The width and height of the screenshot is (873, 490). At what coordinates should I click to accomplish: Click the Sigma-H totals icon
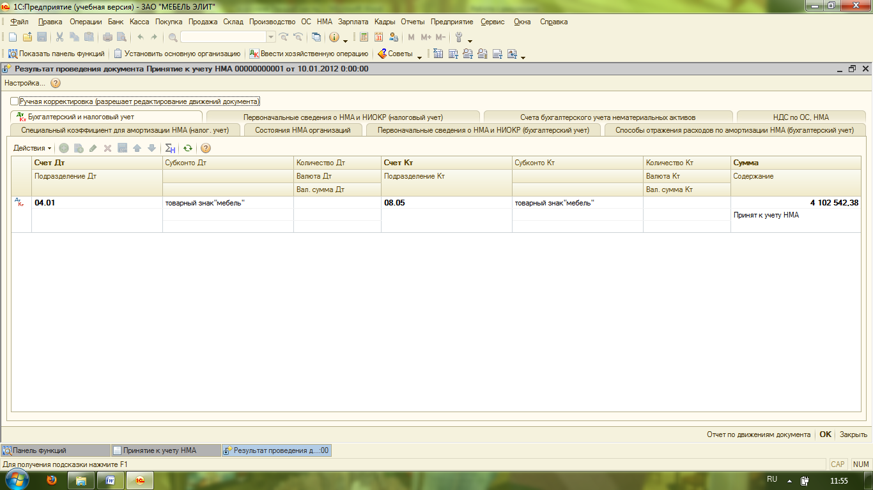(170, 148)
